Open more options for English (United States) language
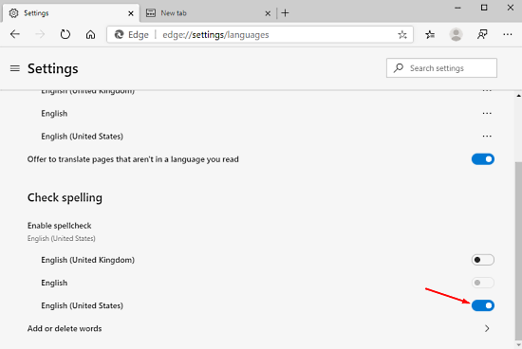The height and width of the screenshot is (349, 522). click(x=487, y=136)
